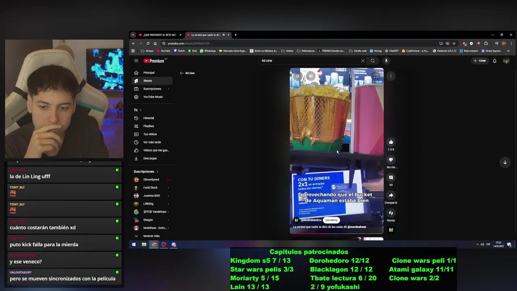Open YouTube notifications bell
Viewport: 517px width, 291px height.
click(494, 61)
